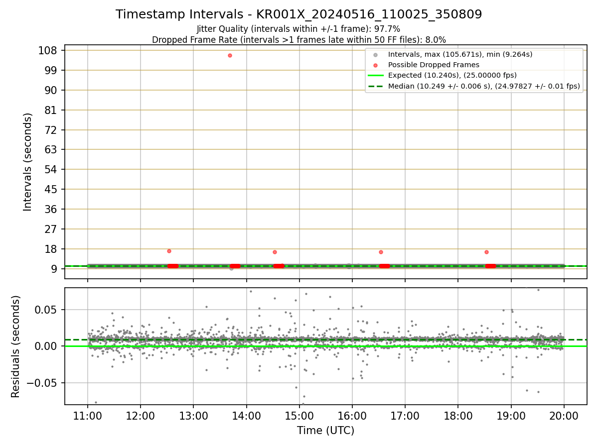Select legend entry beginning 'Median (10.249 +/- 0.006 s)'
Image resolution: width=598 pixels, height=448 pixels.
click(x=484, y=86)
